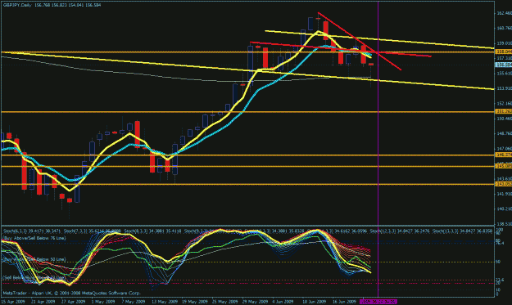Click the 150.460 price scale label
Screen dimensions: 512x305
(504, 119)
